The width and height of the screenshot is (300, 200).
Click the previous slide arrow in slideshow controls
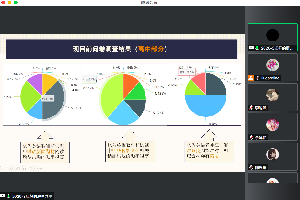pyautogui.click(x=2, y=169)
